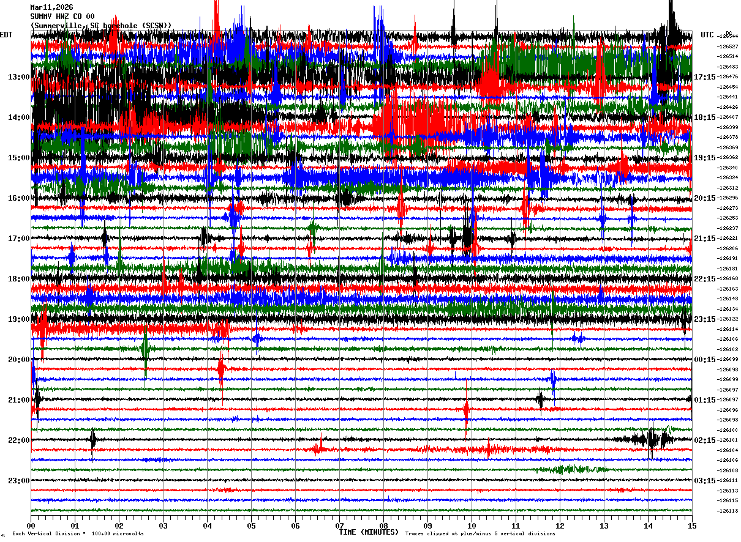
Task: Click the 03:15 UTC time label
Action: tap(704, 480)
